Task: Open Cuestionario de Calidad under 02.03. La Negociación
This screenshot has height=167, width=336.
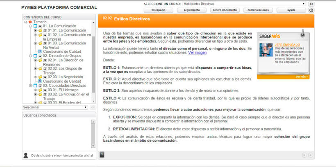Action: [x=62, y=81]
